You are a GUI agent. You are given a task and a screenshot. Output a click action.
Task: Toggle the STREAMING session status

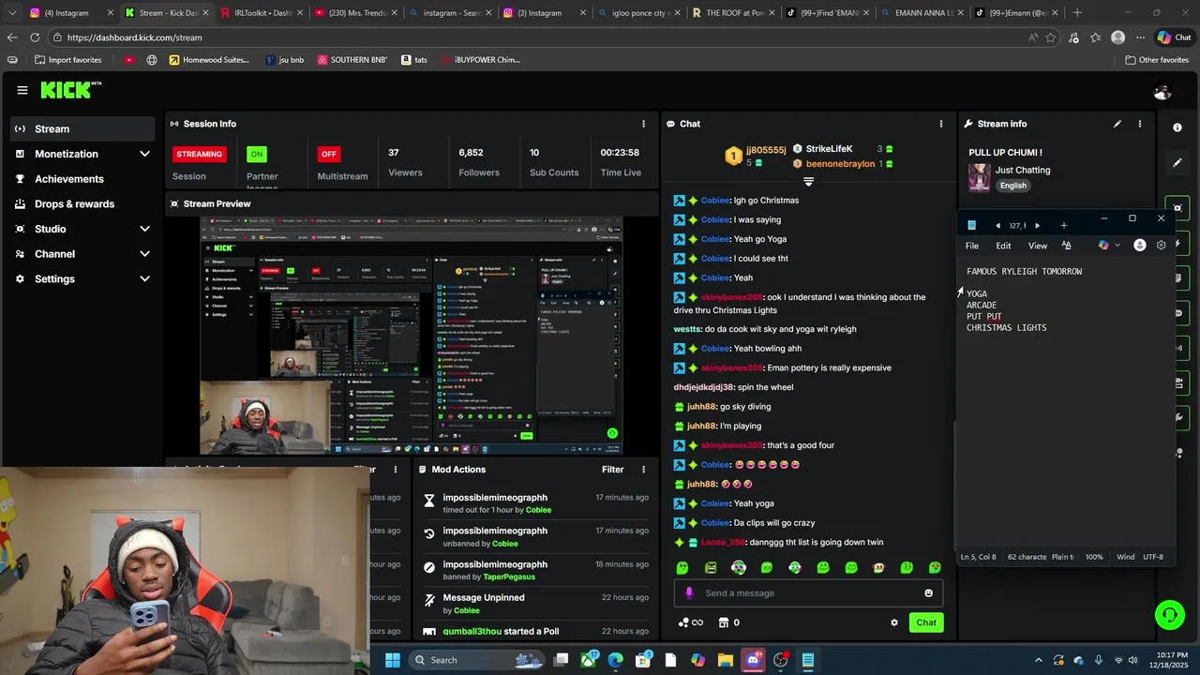(x=199, y=154)
